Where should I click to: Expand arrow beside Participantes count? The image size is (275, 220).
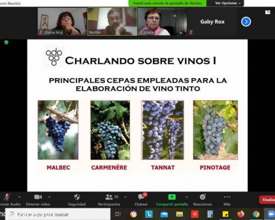(x=125, y=197)
